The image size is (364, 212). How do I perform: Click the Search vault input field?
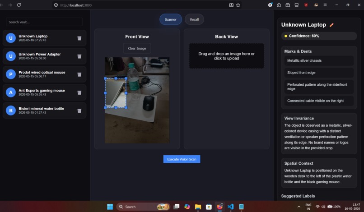[x=45, y=22]
